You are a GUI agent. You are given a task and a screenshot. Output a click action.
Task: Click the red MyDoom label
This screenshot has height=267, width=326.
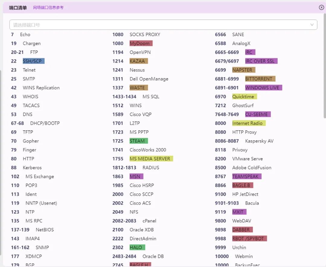pyautogui.click(x=141, y=43)
